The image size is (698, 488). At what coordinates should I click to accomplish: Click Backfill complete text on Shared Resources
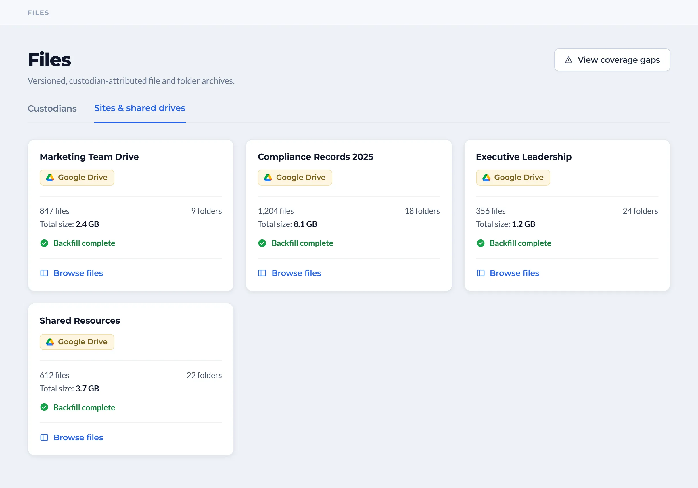click(x=84, y=408)
